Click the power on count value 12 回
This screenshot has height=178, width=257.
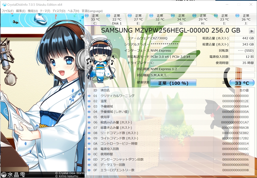pyautogui.click(x=242, y=57)
